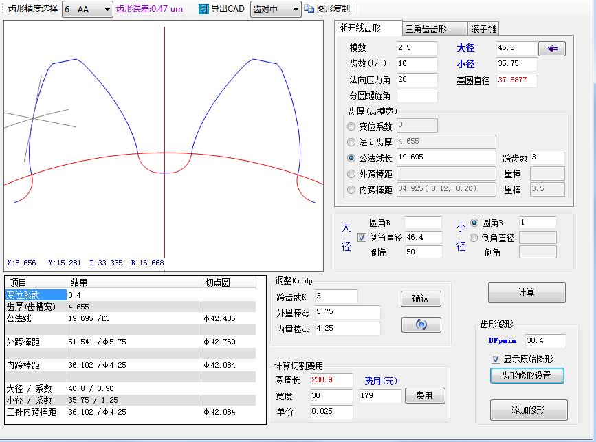Click the 小径 field showing 35.75

[517, 64]
